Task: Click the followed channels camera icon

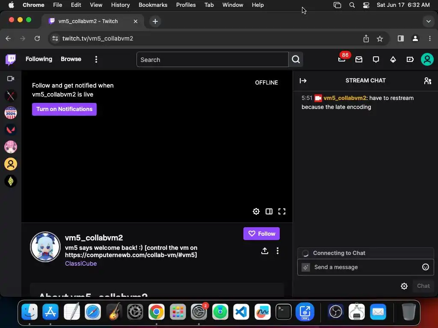Action: [11, 79]
